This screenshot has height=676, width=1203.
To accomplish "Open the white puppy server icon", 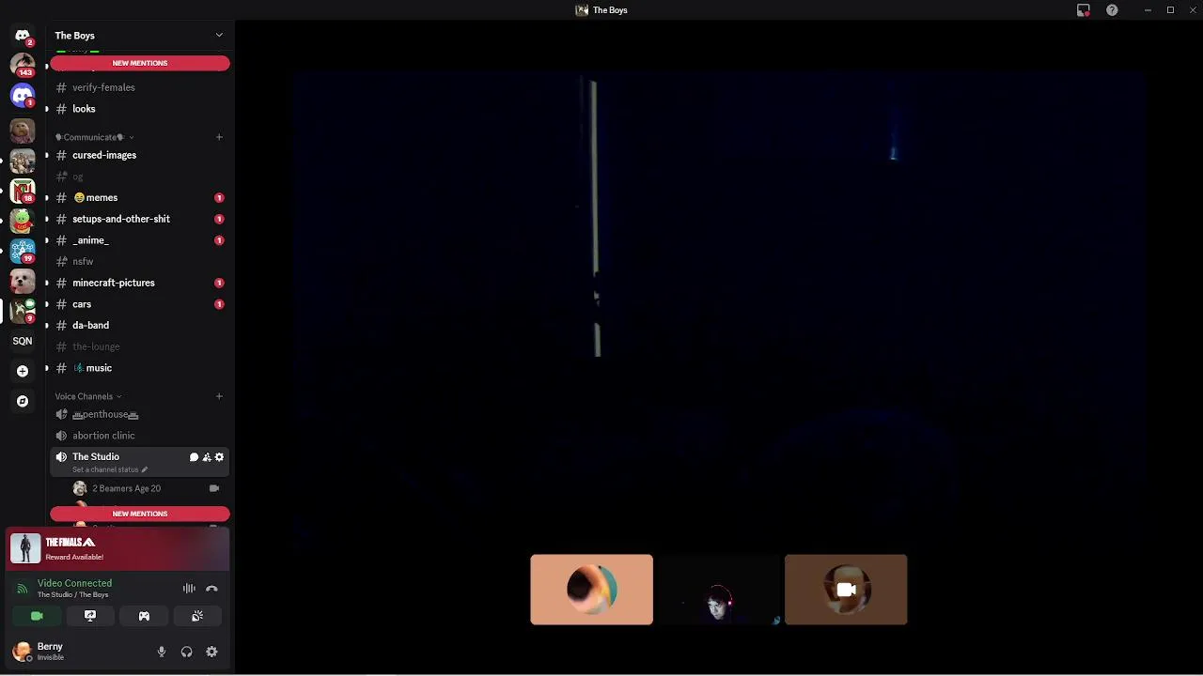I will 23,281.
